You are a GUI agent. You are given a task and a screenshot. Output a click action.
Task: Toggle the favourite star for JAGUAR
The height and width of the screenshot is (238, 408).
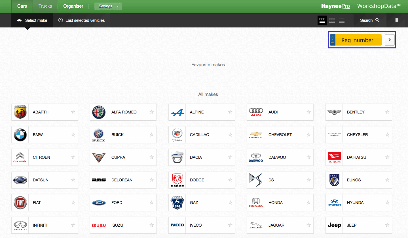pyautogui.click(x=309, y=225)
